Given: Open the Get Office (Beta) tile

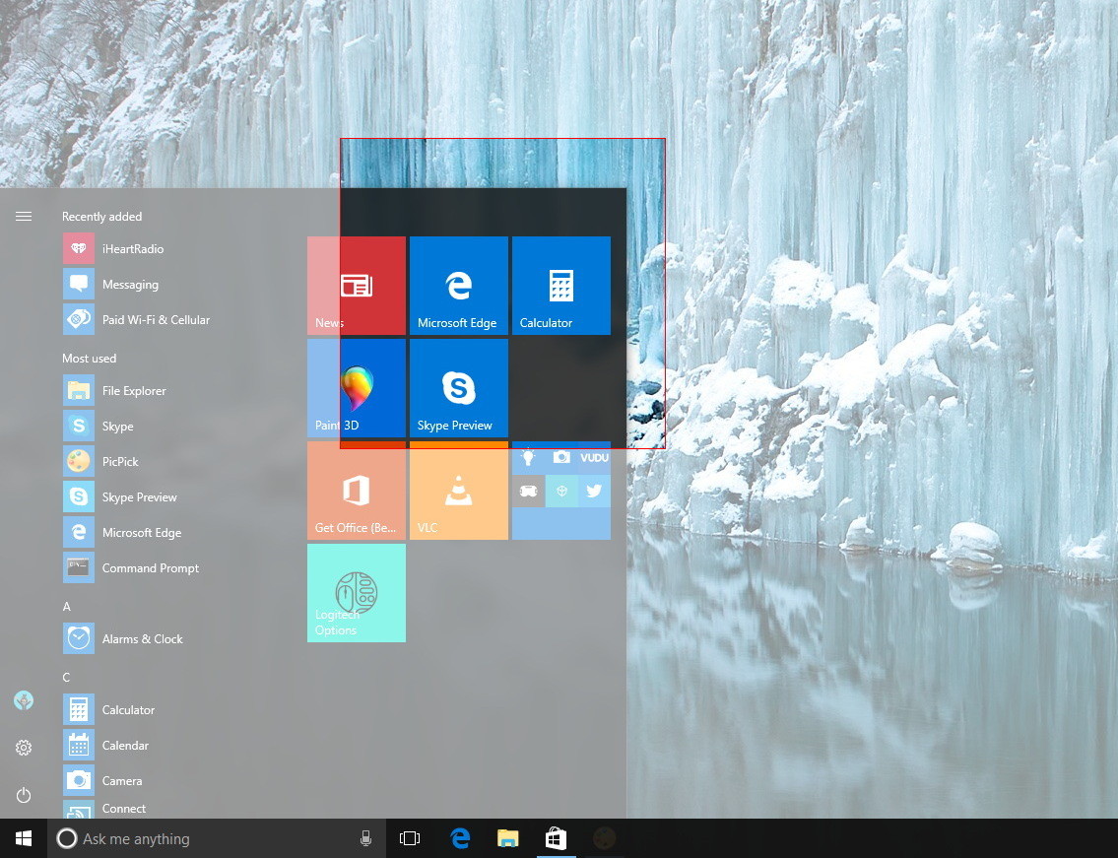Looking at the screenshot, I should (x=356, y=490).
